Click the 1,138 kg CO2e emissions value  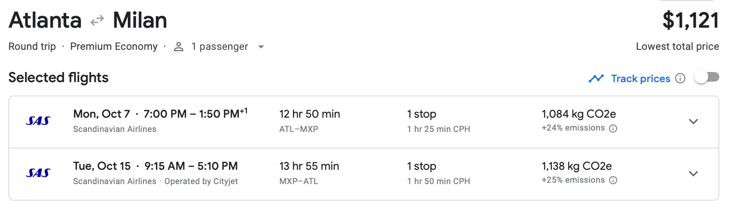[577, 166]
